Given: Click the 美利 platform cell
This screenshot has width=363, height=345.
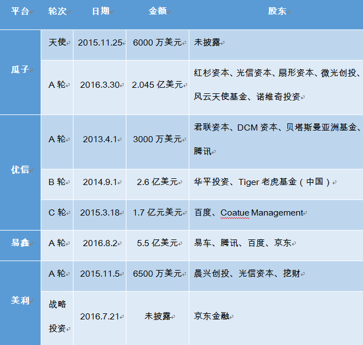Looking at the screenshot, I should point(20,301).
